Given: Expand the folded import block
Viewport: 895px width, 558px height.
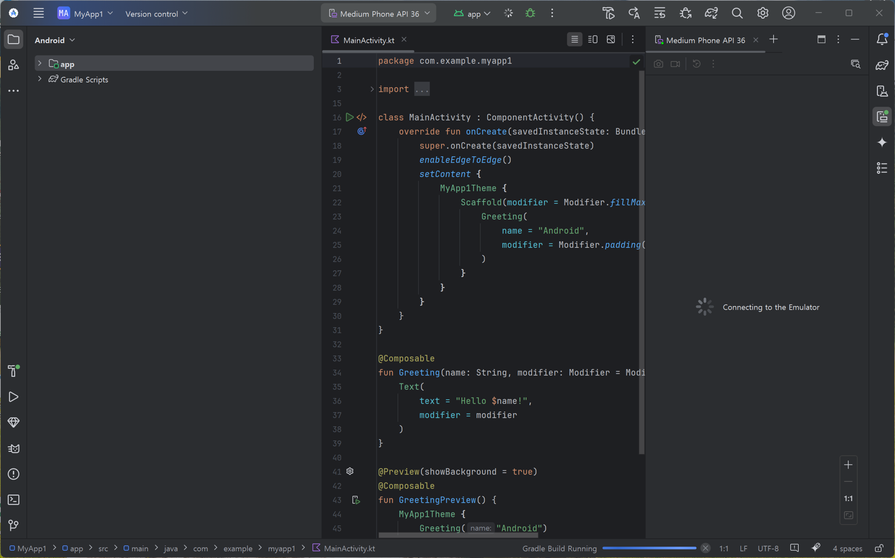Looking at the screenshot, I should point(372,89).
